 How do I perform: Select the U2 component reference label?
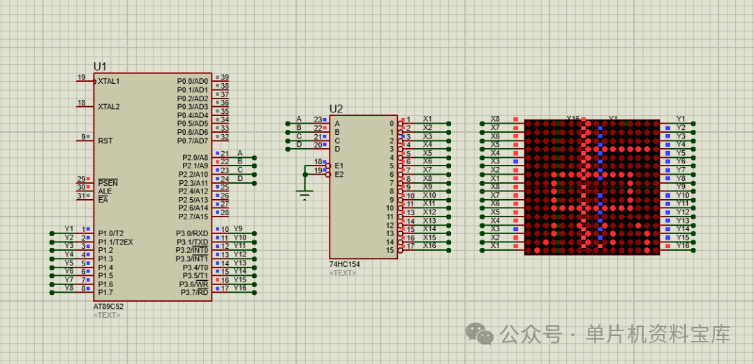336,109
